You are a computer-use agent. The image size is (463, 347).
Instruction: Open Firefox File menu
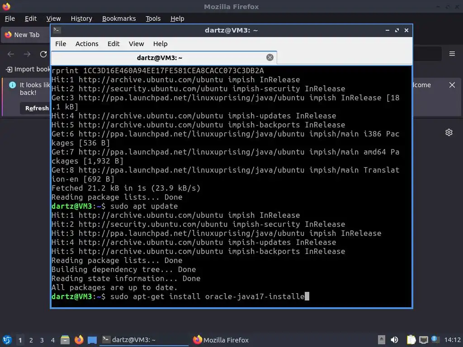pos(10,19)
